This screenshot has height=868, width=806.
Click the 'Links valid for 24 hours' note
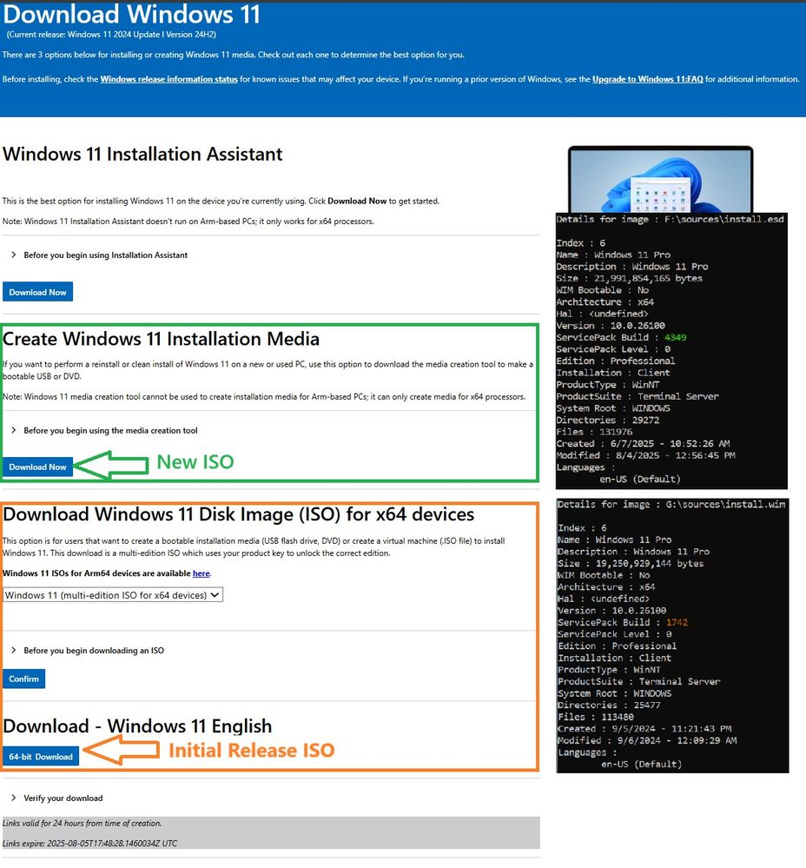point(82,824)
